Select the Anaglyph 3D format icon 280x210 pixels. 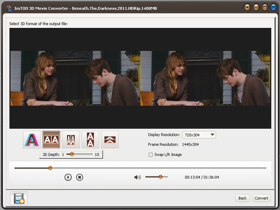[32, 140]
